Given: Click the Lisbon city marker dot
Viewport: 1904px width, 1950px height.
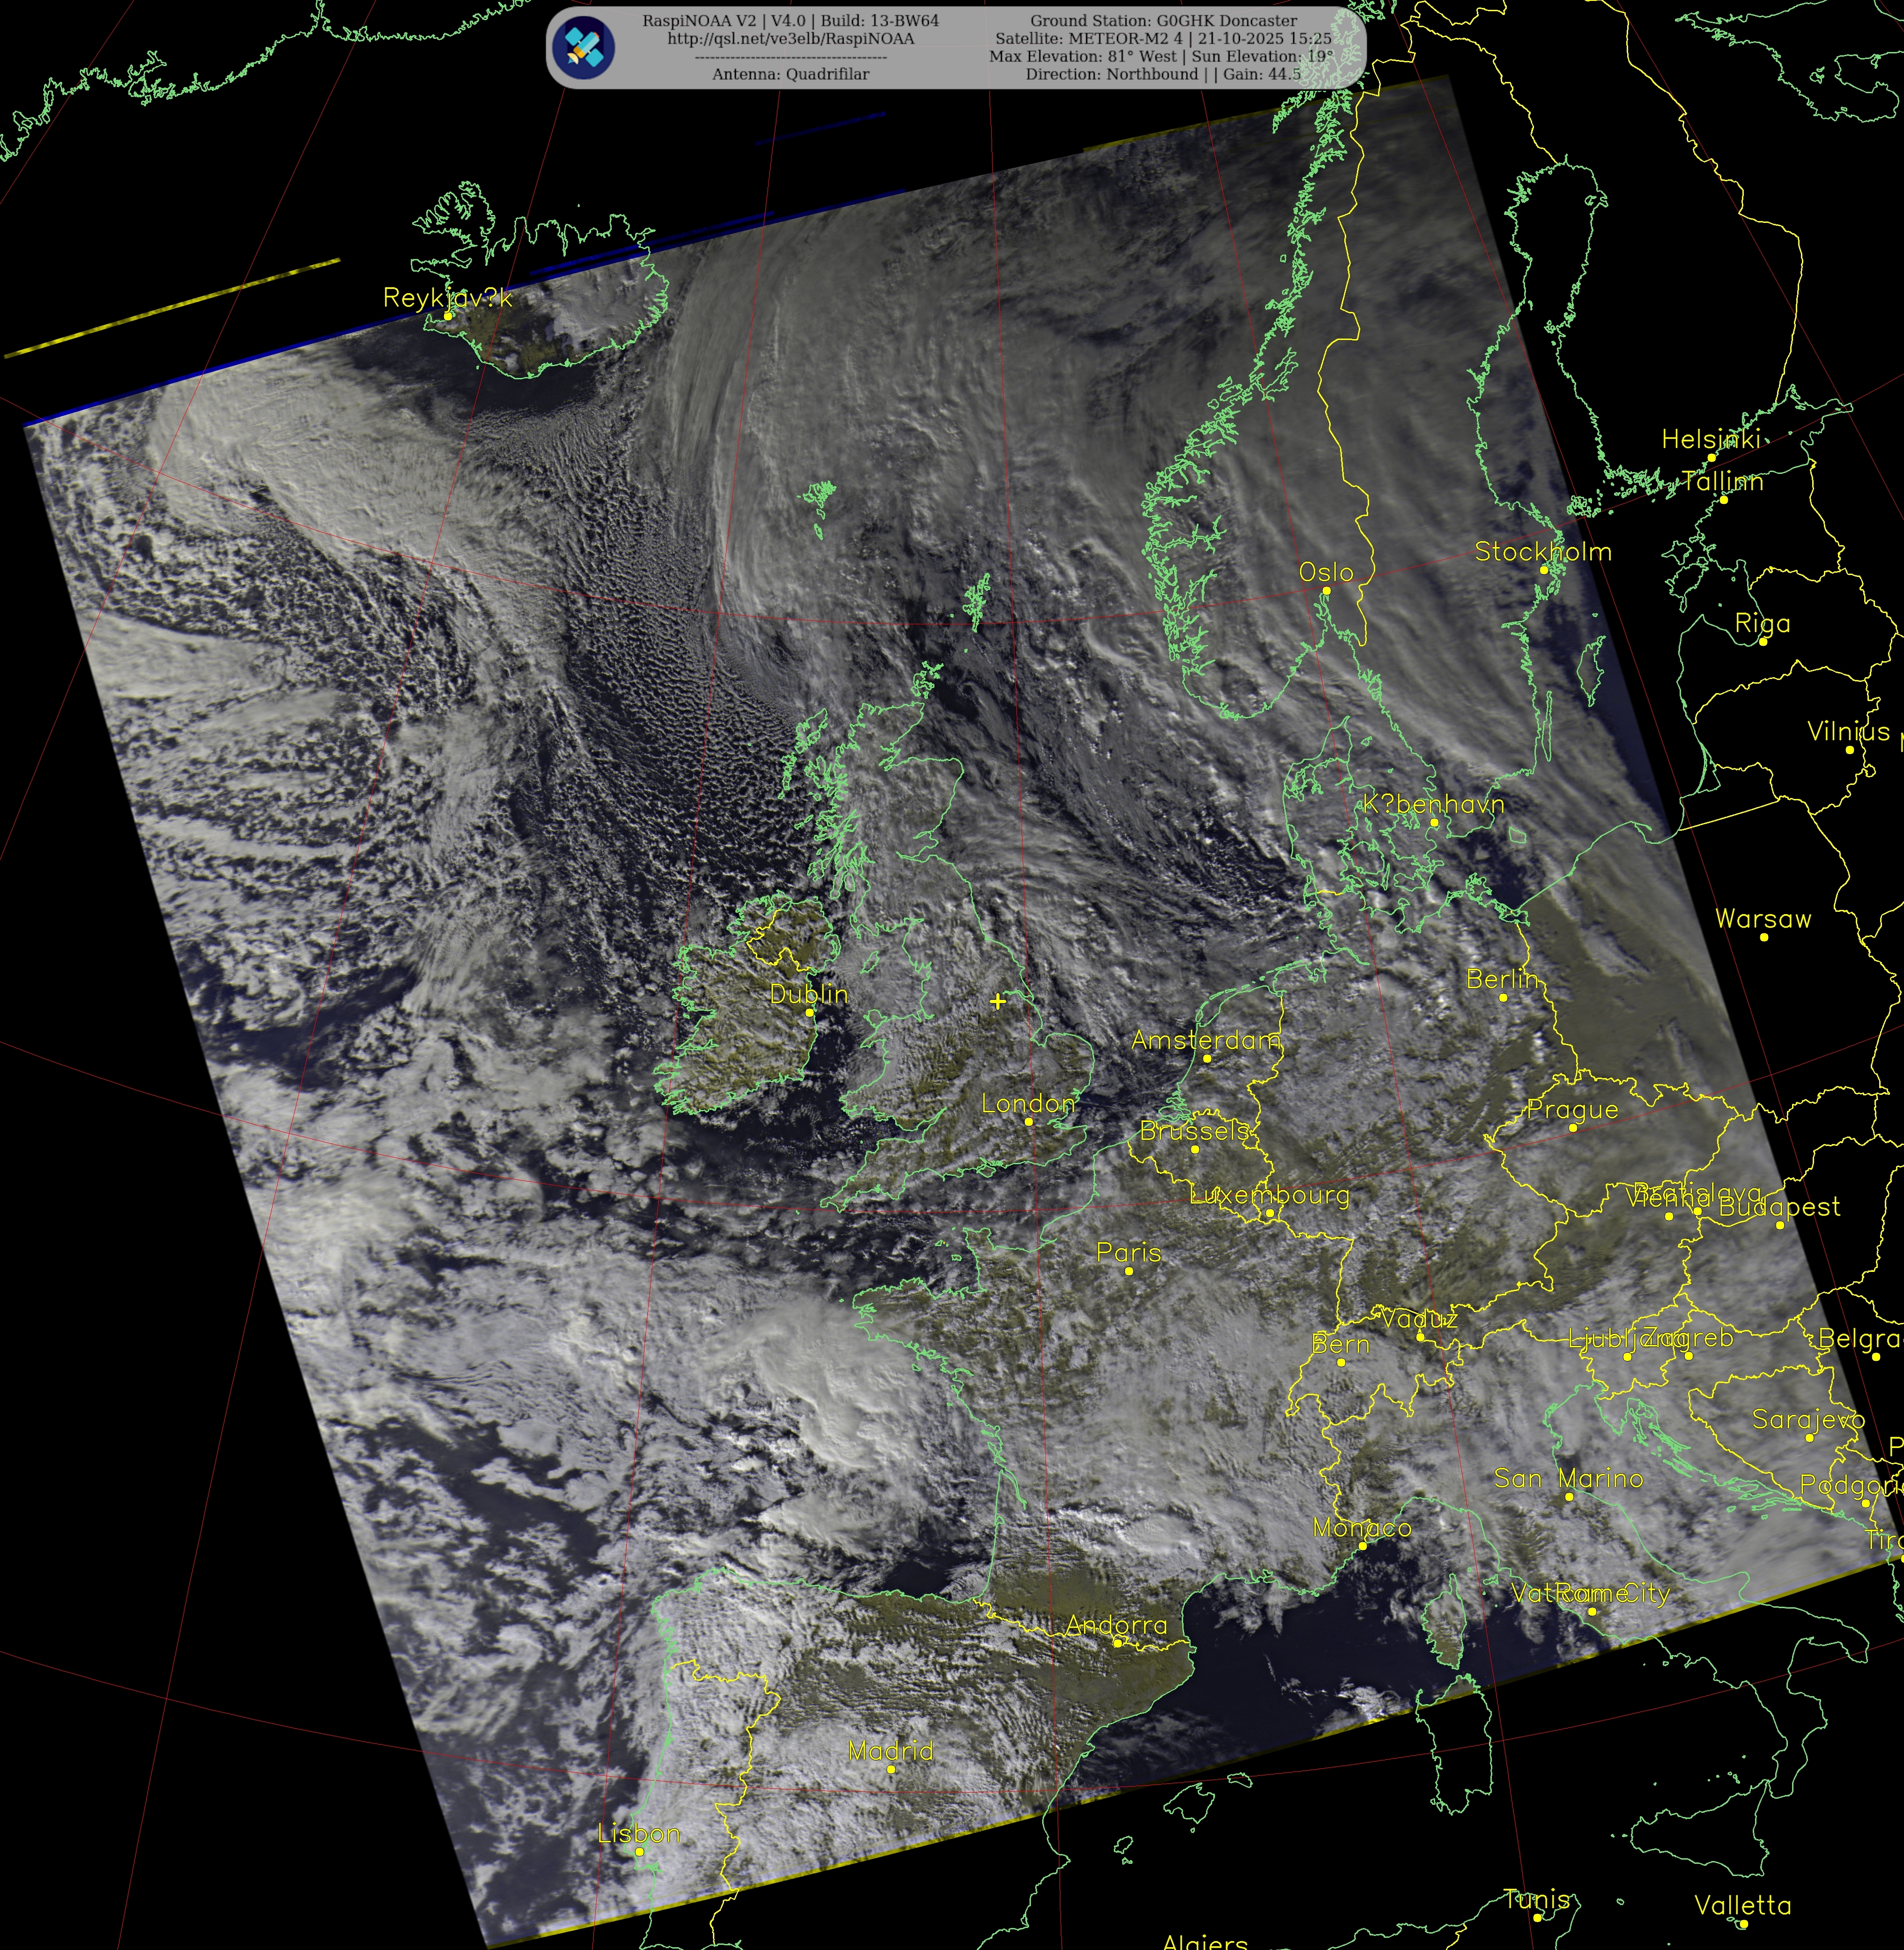Looking at the screenshot, I should (x=640, y=1852).
